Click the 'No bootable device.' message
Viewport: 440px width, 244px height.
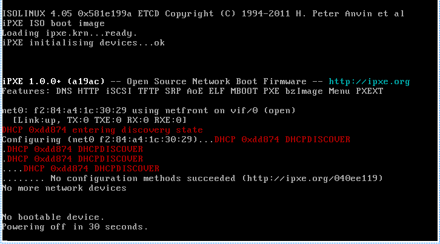[53, 217]
